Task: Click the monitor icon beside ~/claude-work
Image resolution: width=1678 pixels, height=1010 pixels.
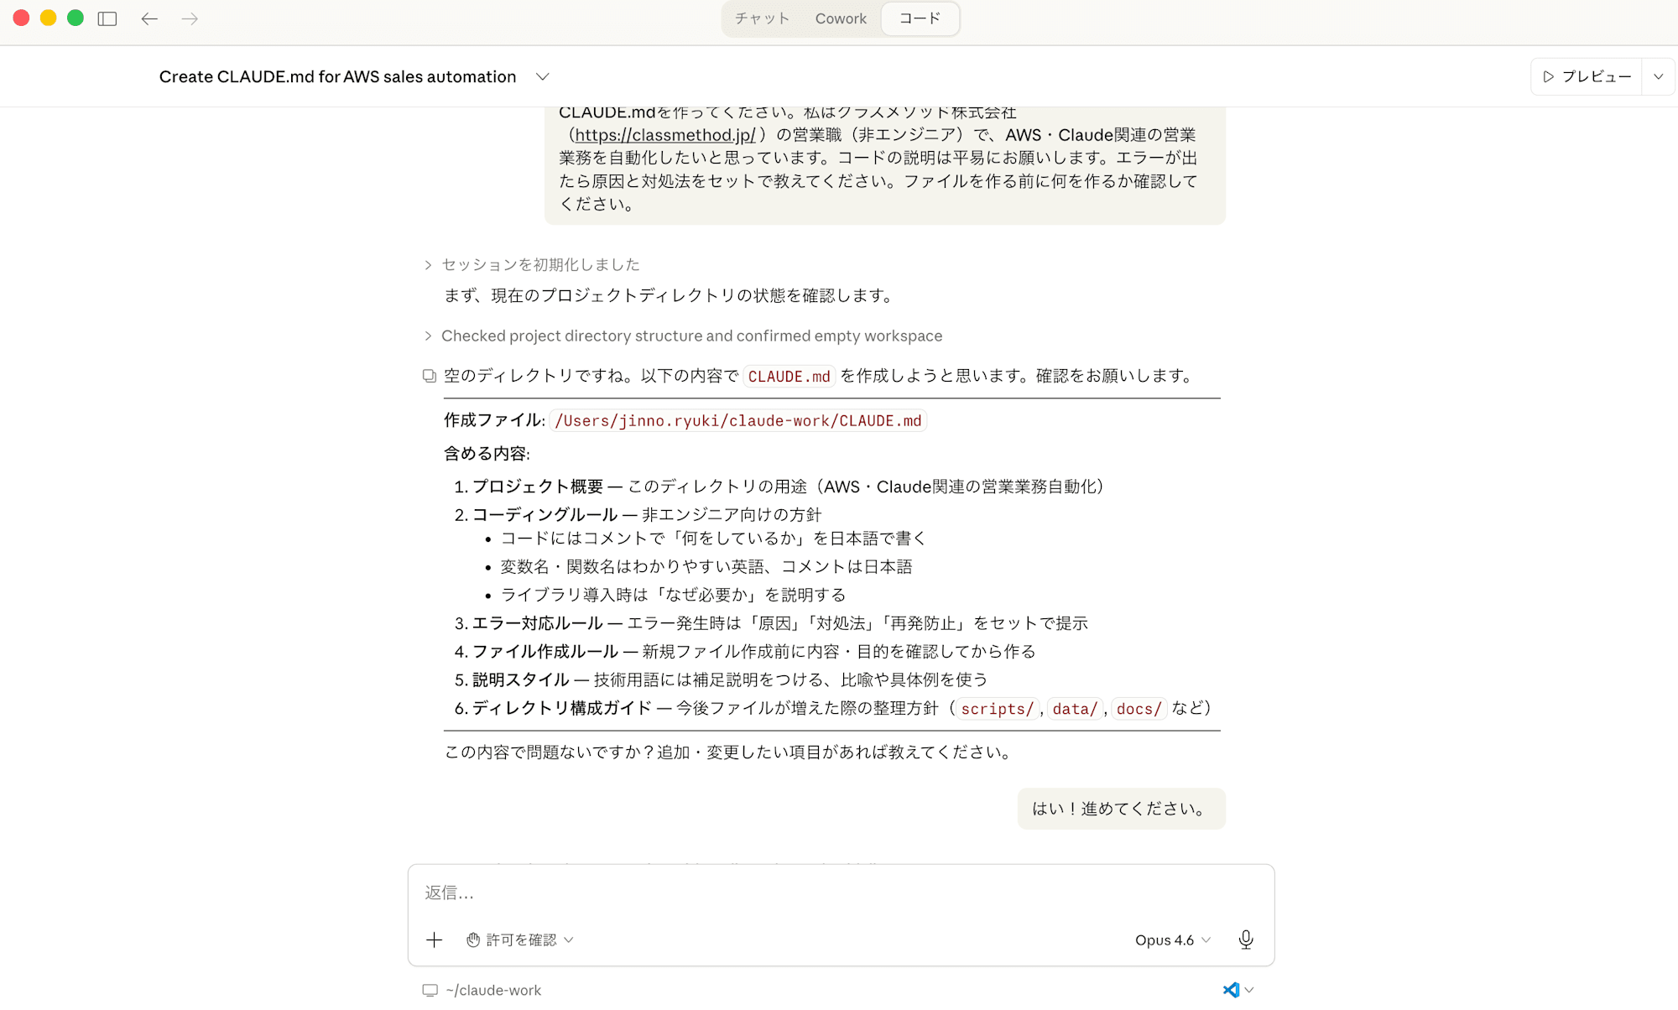Action: (x=429, y=990)
